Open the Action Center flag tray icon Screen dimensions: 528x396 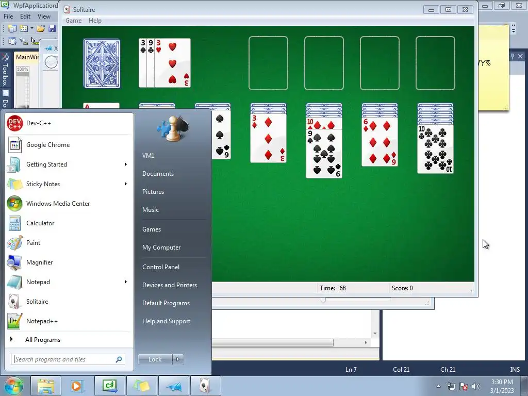point(464,386)
